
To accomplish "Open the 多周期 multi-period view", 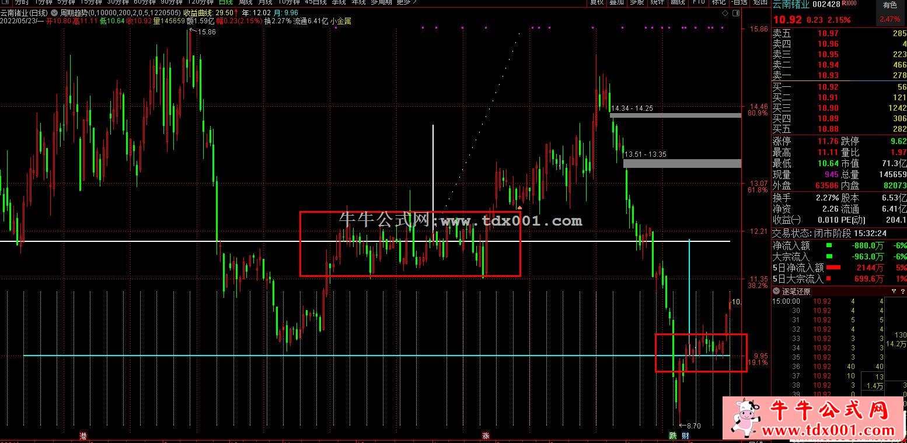I will tap(382, 2).
